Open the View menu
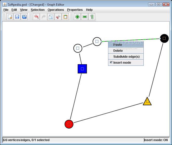Viewport: 172px width, 145px height. click(x=24, y=10)
